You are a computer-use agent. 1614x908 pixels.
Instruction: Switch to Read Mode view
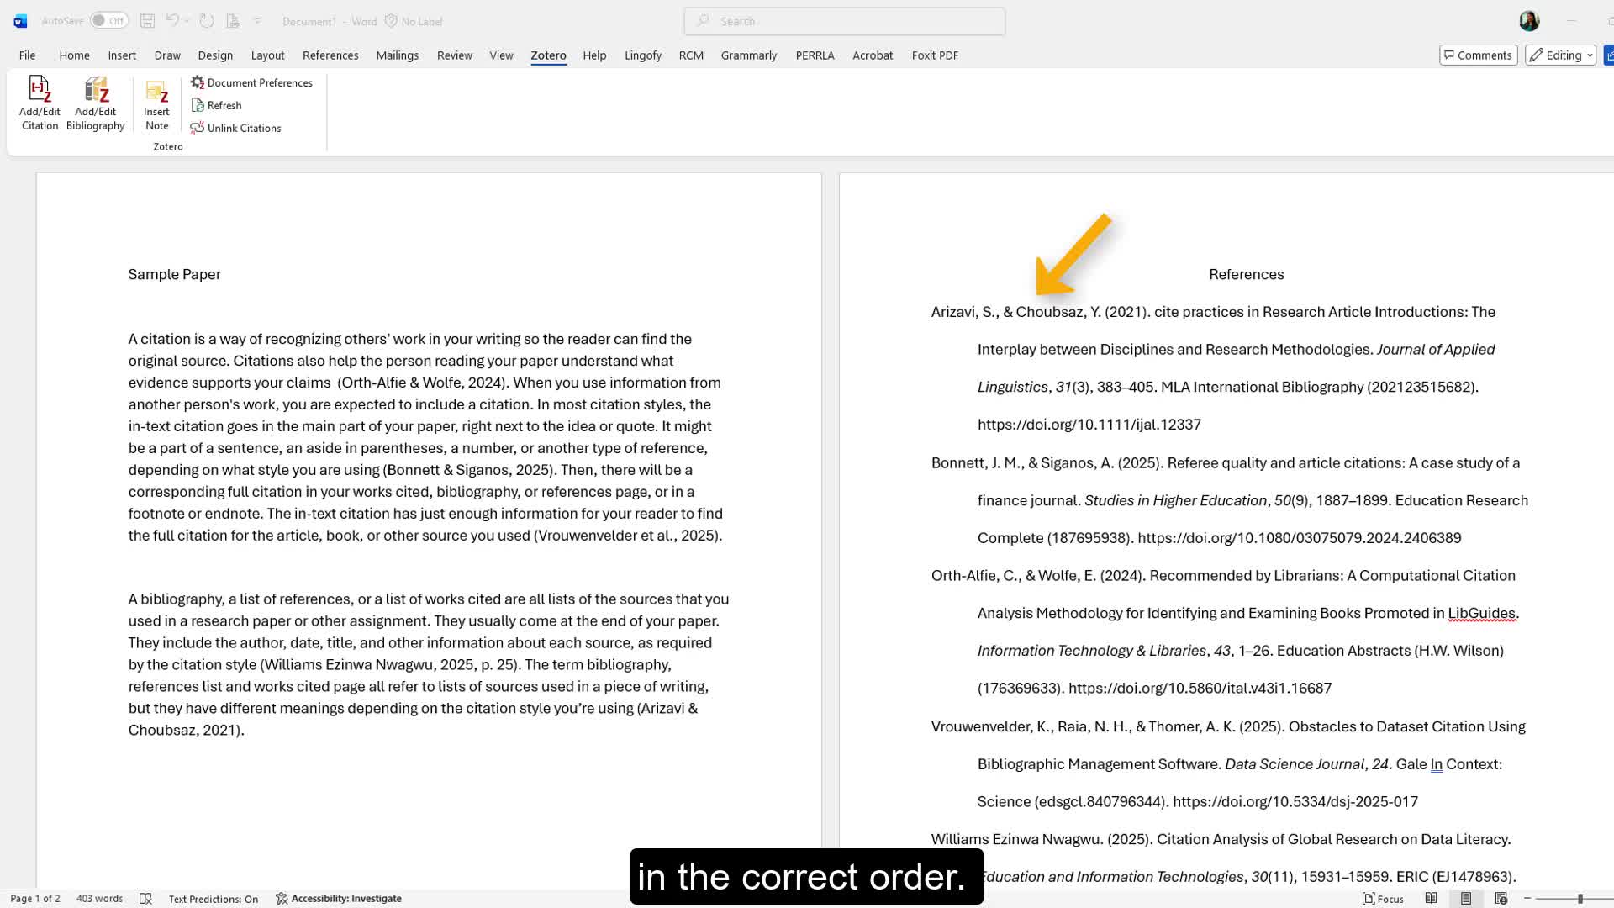[1432, 898]
